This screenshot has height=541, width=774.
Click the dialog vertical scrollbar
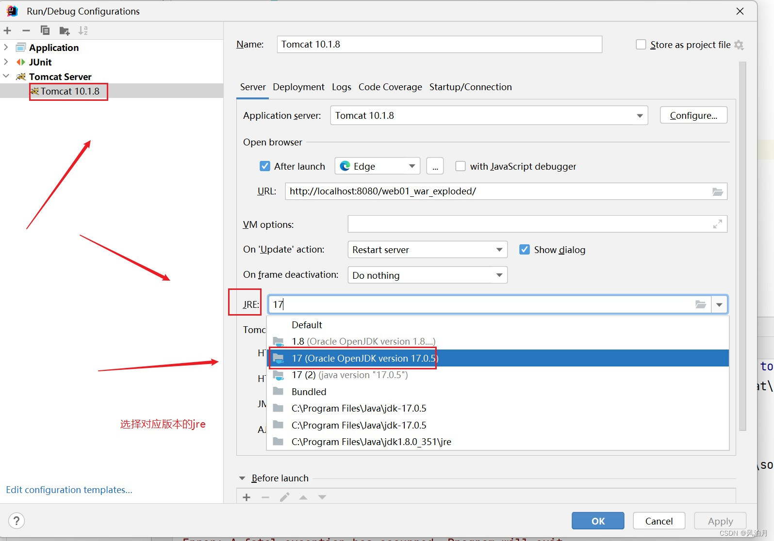pyautogui.click(x=742, y=246)
